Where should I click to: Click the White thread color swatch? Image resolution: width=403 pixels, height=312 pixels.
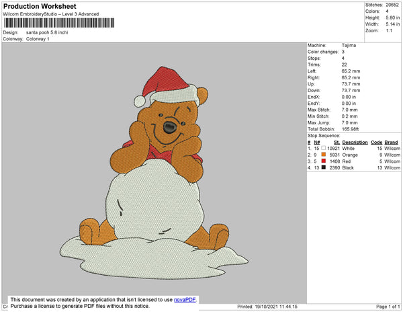point(323,148)
